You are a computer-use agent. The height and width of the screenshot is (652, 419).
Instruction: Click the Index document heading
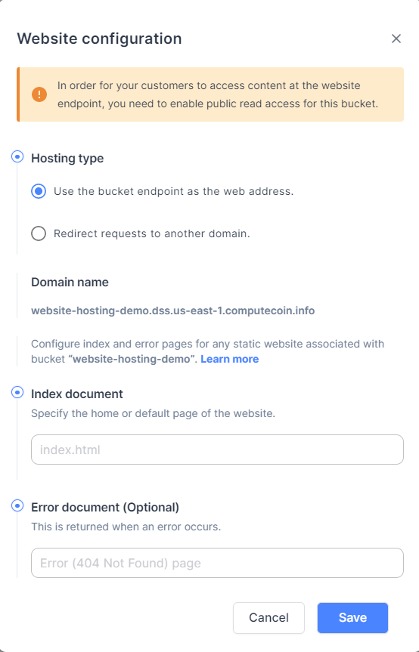77,394
